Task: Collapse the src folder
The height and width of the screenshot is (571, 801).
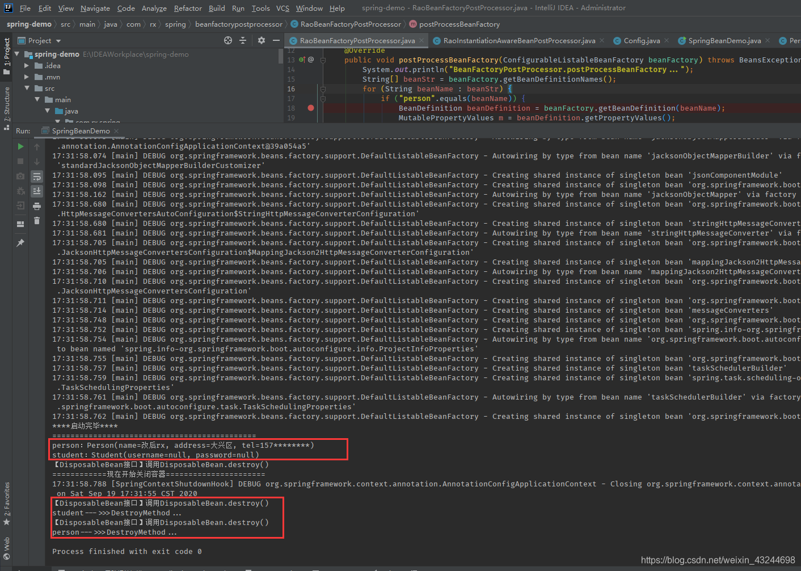Action: (x=27, y=88)
